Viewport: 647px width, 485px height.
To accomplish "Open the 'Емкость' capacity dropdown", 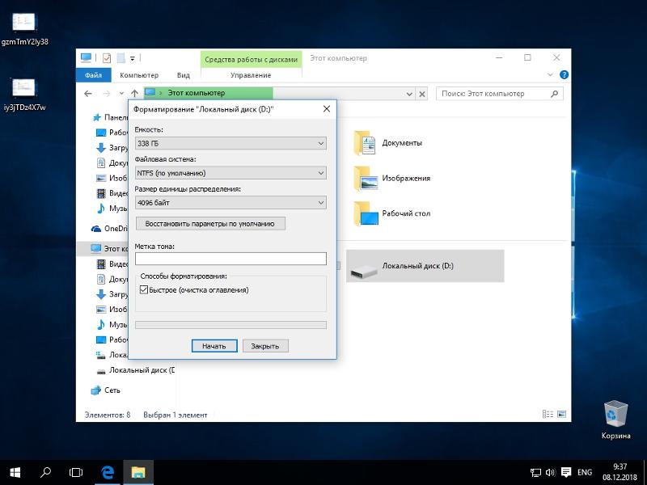I will click(230, 143).
